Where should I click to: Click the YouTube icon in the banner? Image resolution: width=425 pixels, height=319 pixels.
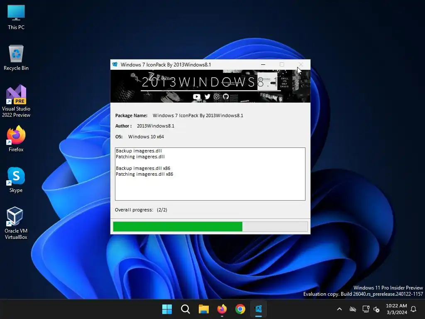[x=196, y=96]
